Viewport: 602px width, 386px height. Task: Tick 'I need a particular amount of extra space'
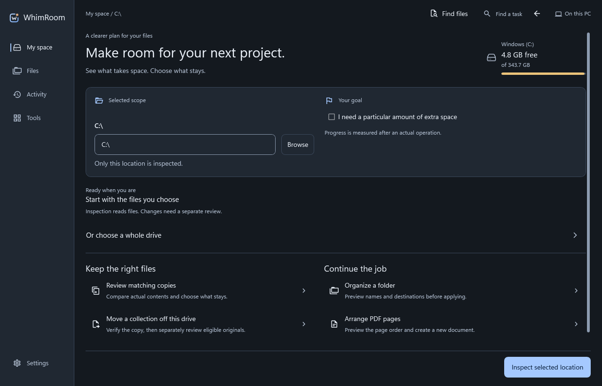(x=332, y=117)
